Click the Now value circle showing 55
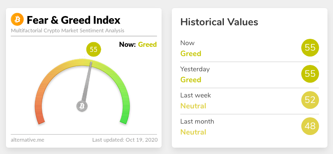 [x=310, y=47]
